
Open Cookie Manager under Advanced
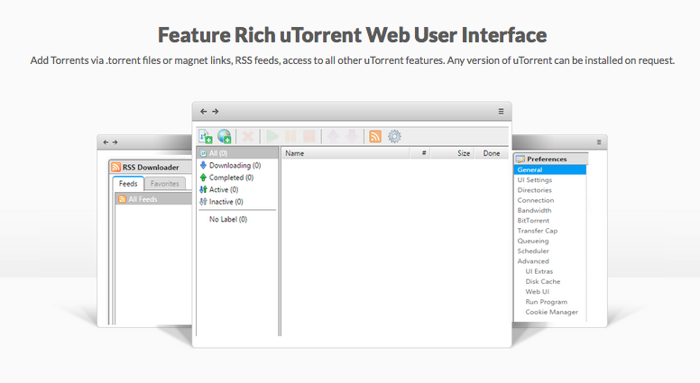click(550, 312)
